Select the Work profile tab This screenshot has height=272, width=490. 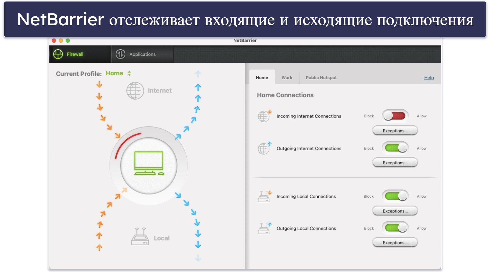click(x=287, y=77)
